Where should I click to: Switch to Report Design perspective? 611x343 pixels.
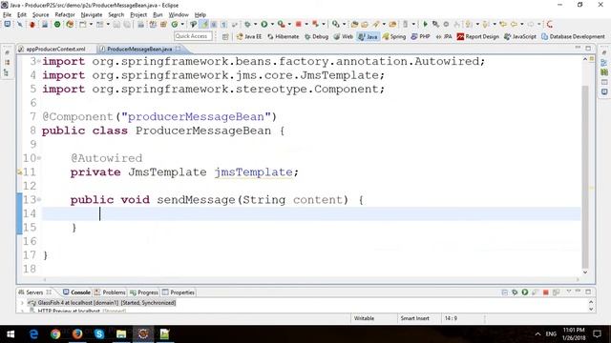pos(478,36)
